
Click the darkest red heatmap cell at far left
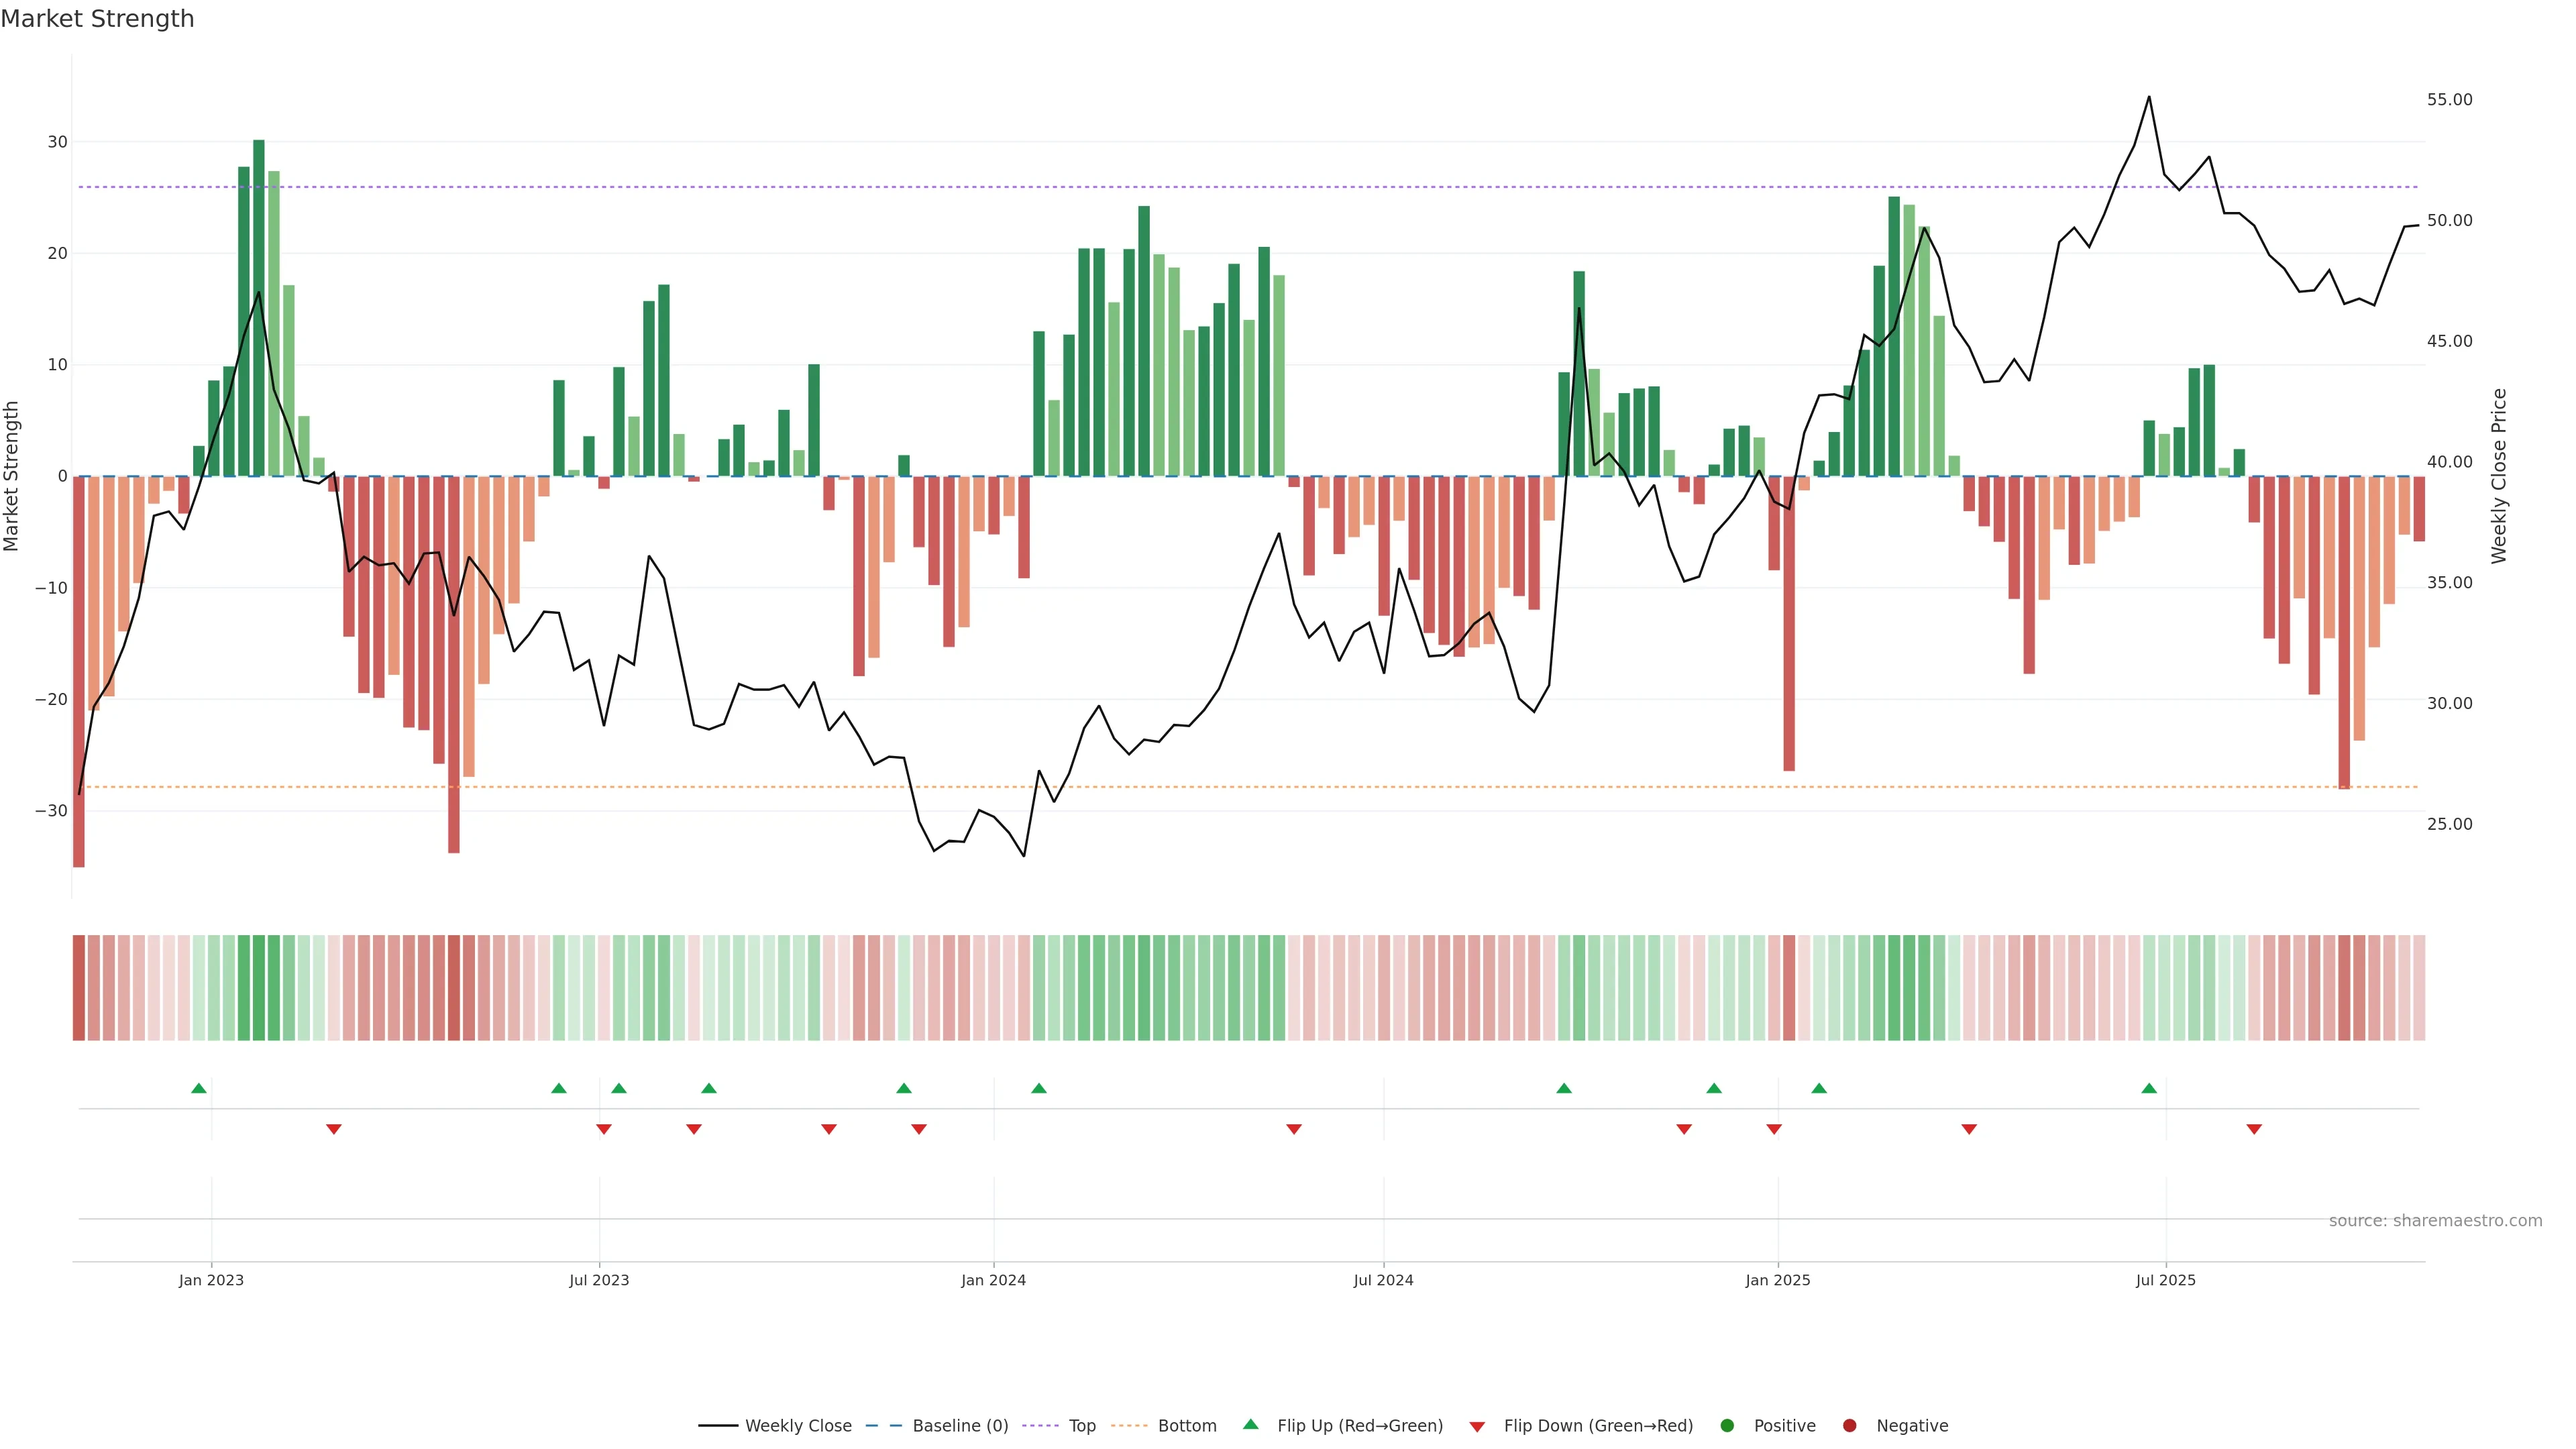tap(79, 987)
